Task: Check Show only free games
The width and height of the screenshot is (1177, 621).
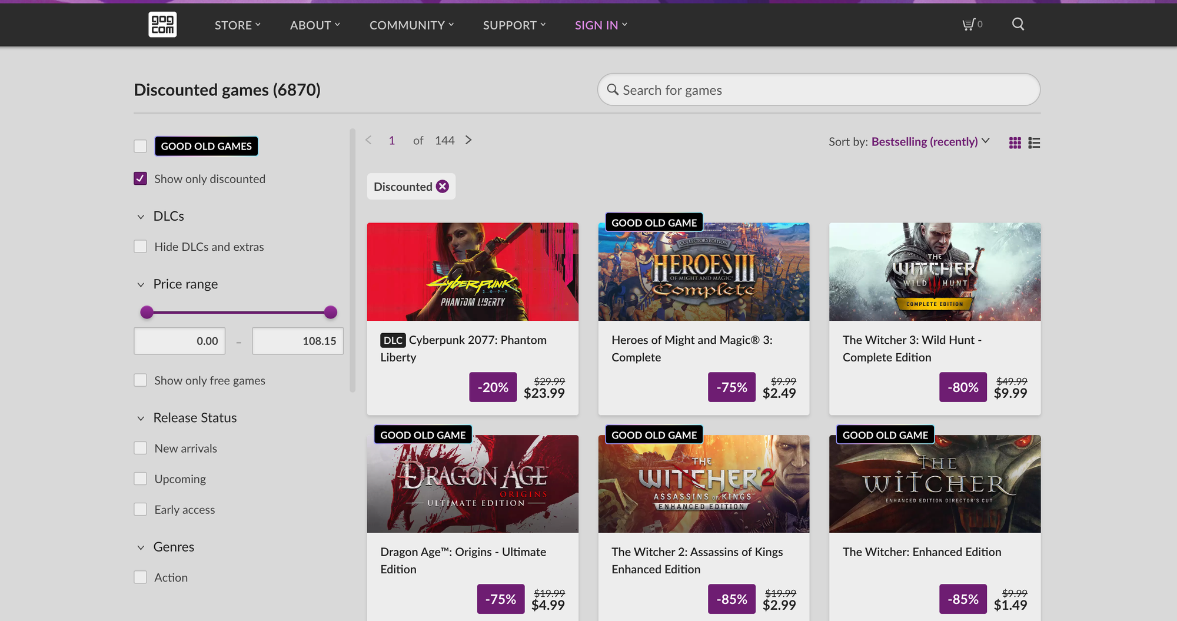Action: (140, 380)
